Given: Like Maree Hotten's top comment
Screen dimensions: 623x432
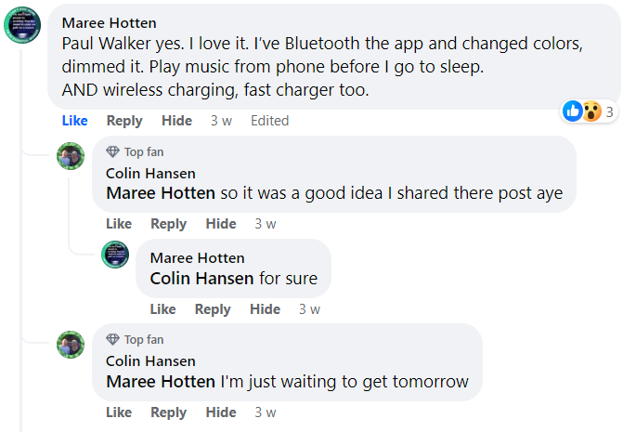Looking at the screenshot, I should click(x=75, y=121).
